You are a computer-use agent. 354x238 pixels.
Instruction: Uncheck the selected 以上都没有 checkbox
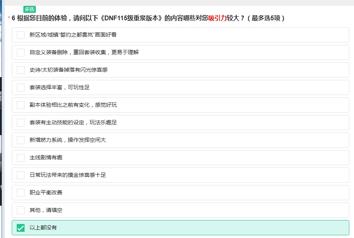click(21, 227)
